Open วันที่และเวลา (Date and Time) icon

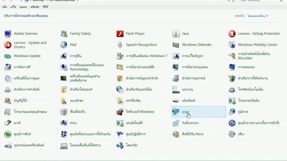click(x=176, y=123)
